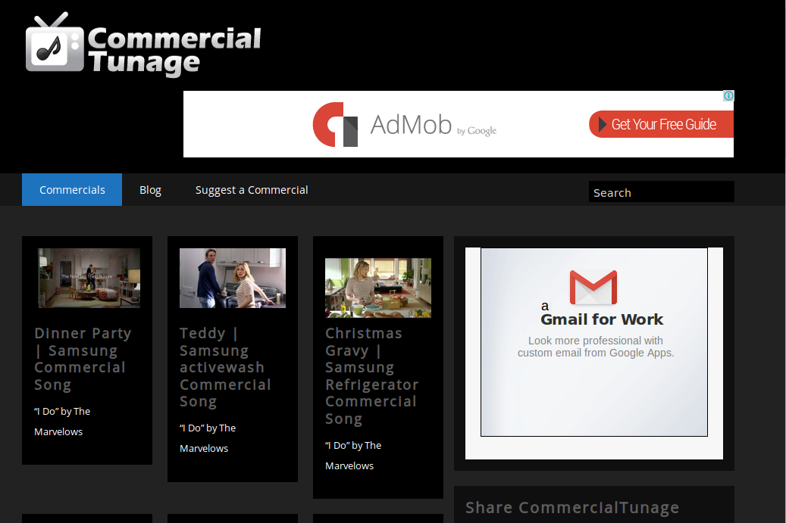This screenshot has height=523, width=786.
Task: Click the Teddy | Samsung activewash Commercial Song title
Action: click(226, 367)
